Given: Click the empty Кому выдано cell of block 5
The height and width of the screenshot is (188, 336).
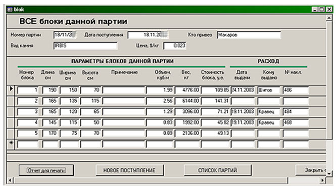Looking at the screenshot, I should tap(269, 133).
